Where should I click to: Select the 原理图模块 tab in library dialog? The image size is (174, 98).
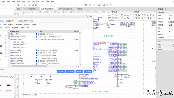tap(19, 24)
